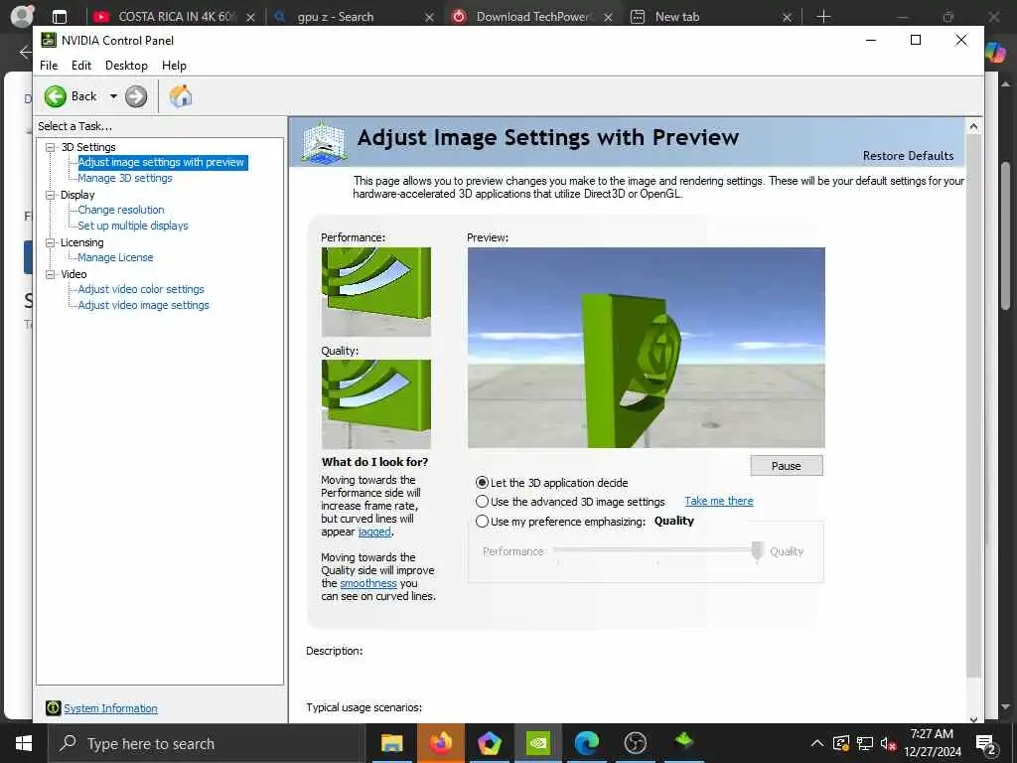Click the 3D logo preview image
1017x763 pixels.
[646, 348]
